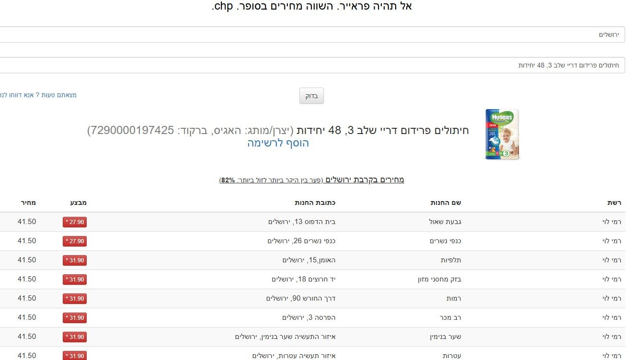Select the store name גבעת שאול

click(445, 222)
